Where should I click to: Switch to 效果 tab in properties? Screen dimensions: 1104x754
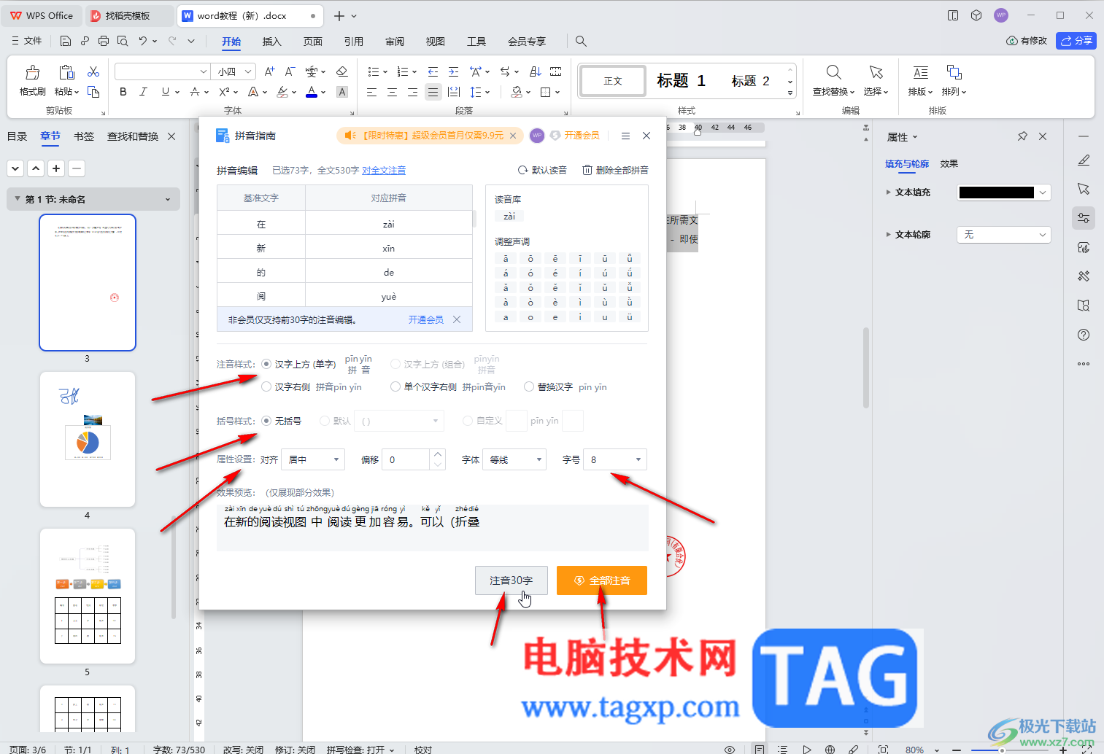pos(949,164)
